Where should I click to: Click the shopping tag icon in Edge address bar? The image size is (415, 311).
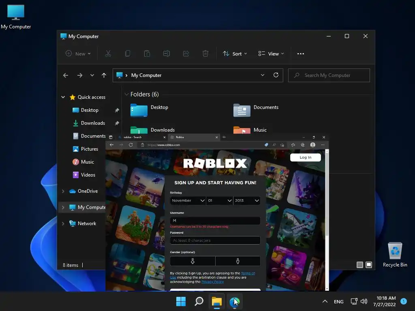266,145
